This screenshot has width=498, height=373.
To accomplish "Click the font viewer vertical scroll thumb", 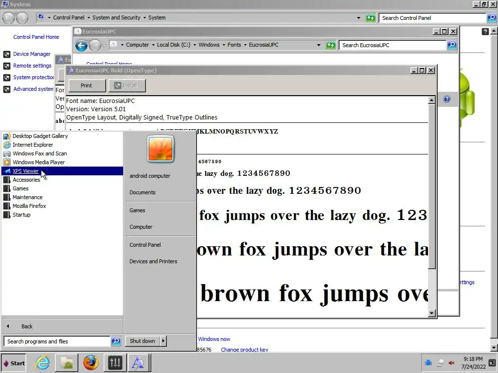I will click(x=431, y=186).
